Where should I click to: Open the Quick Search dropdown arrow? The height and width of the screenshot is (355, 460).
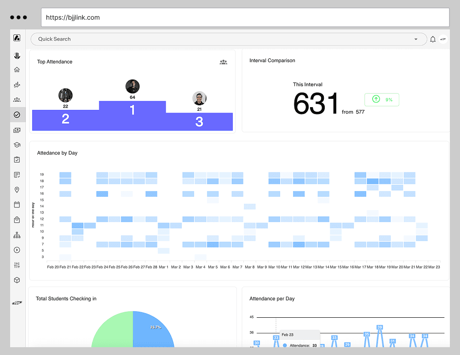coord(416,39)
